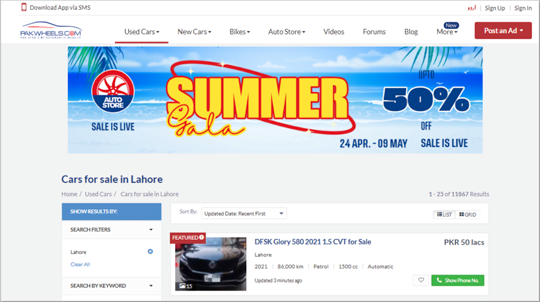Viewport: 540px width, 302px height.
Task: Open the New Cars dropdown menu
Action: 194,32
